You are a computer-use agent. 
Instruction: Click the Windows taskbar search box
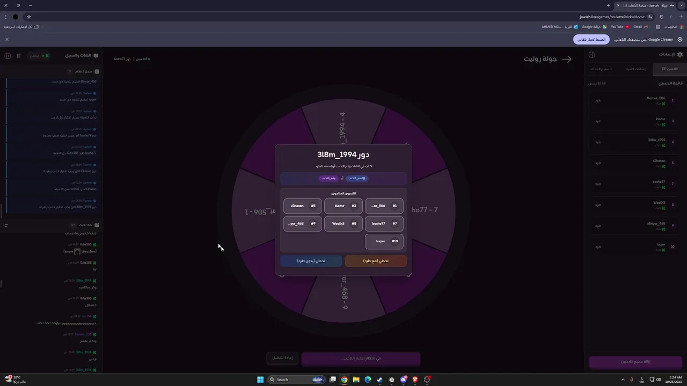[x=297, y=380]
